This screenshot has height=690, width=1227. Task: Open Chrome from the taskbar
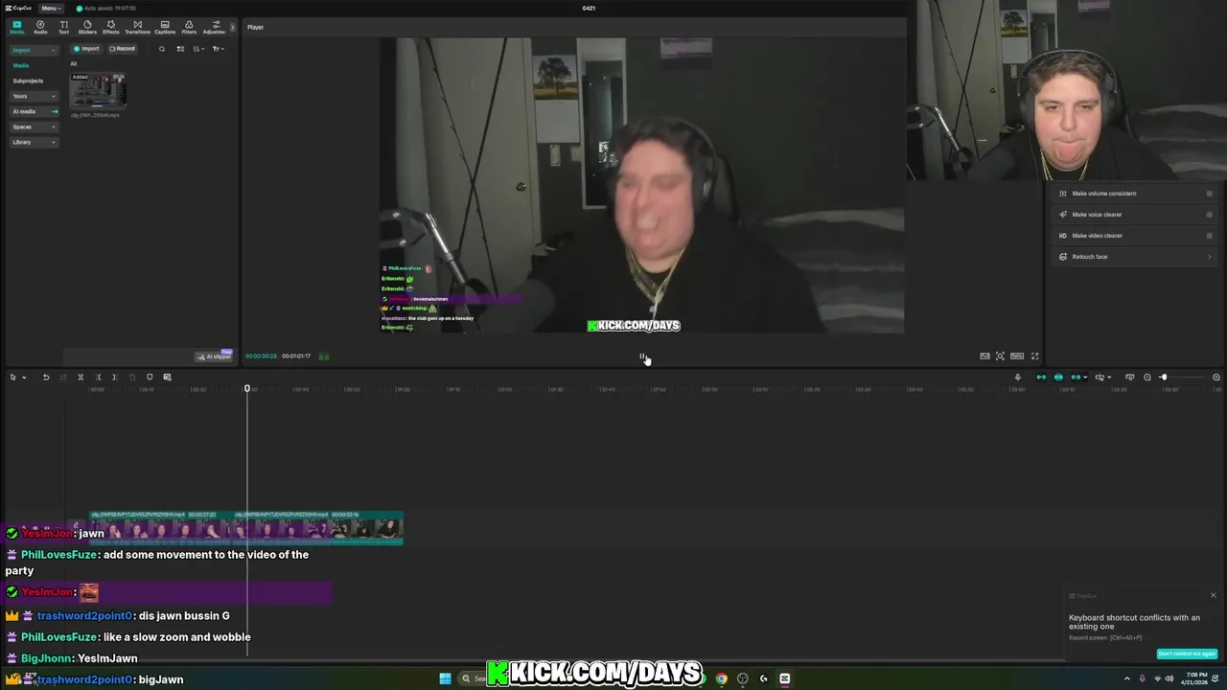[721, 678]
